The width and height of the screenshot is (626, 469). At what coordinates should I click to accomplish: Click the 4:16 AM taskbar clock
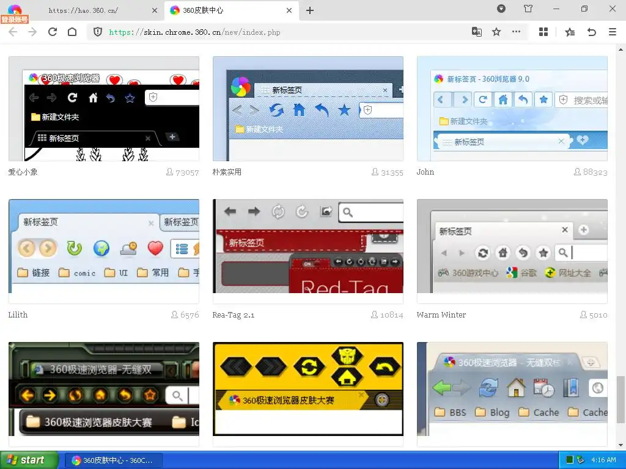(x=603, y=460)
